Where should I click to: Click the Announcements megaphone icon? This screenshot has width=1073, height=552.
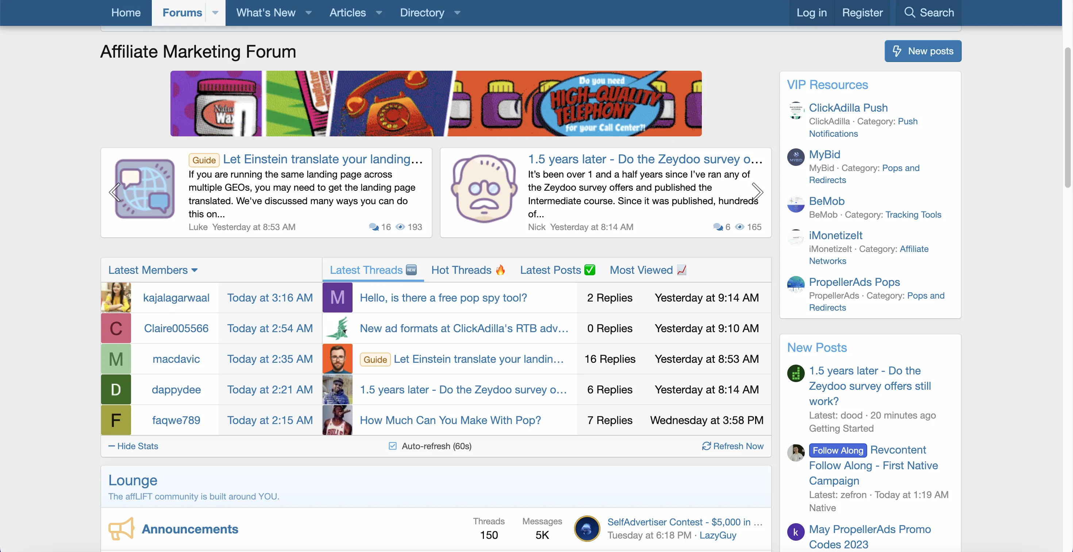point(121,529)
